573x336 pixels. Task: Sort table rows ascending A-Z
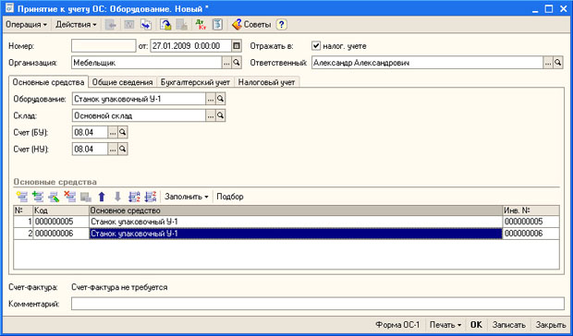click(134, 197)
